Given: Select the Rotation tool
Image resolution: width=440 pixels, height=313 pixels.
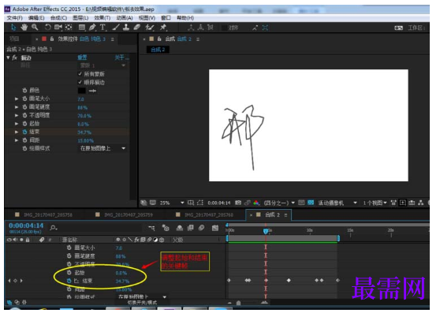Looking at the screenshot, I should [x=47, y=28].
